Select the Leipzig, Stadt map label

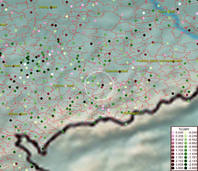(48, 7)
